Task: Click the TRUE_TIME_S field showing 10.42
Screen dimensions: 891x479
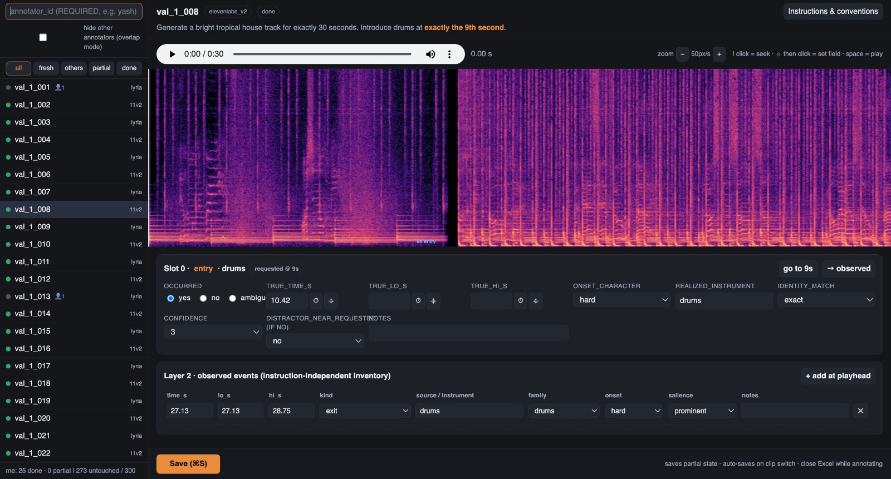Action: point(287,300)
